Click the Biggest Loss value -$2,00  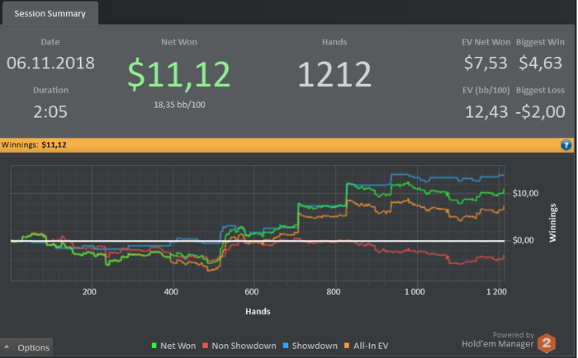point(540,111)
